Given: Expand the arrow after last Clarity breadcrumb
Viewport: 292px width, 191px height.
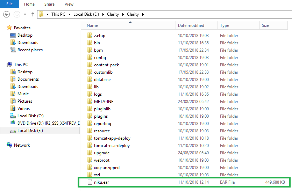Looking at the screenshot, I should click(x=143, y=15).
